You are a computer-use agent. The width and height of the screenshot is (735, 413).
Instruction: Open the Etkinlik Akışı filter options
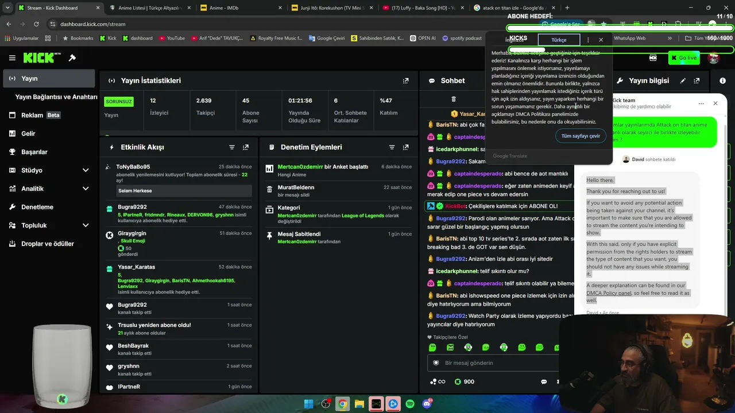[232, 147]
